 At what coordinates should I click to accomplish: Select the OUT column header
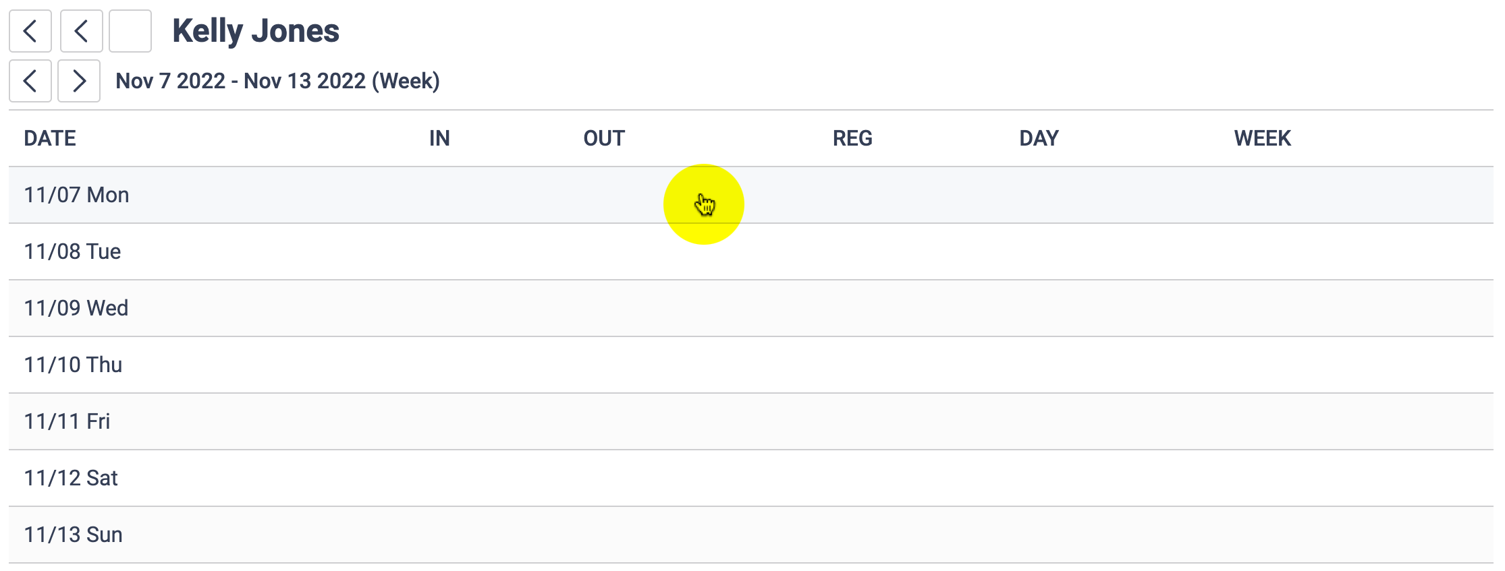[x=603, y=138]
